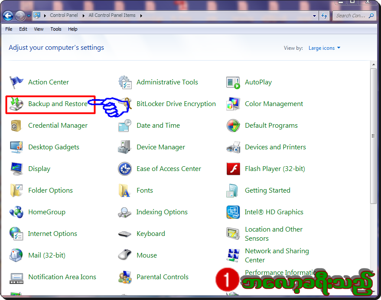Open the File menu
The width and height of the screenshot is (381, 300).
(x=9, y=29)
